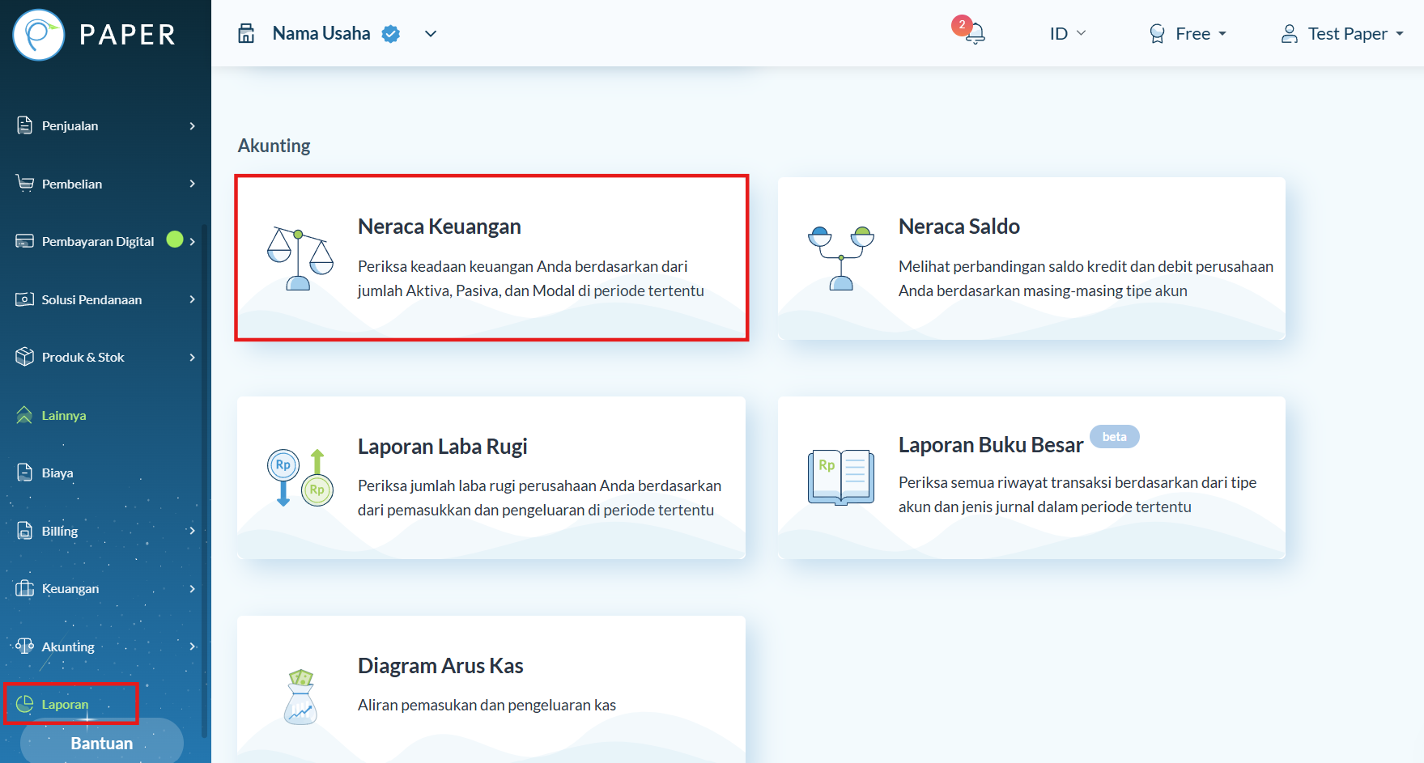Image resolution: width=1424 pixels, height=763 pixels.
Task: Click the beta badge on Laporan Buku Besar
Action: click(x=1115, y=436)
